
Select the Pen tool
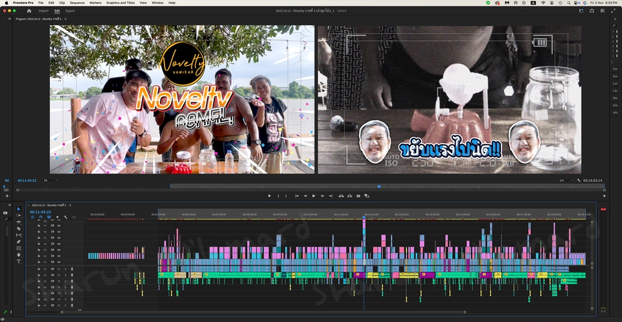[19, 242]
